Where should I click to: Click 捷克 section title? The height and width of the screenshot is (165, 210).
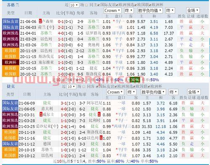coord(11,86)
